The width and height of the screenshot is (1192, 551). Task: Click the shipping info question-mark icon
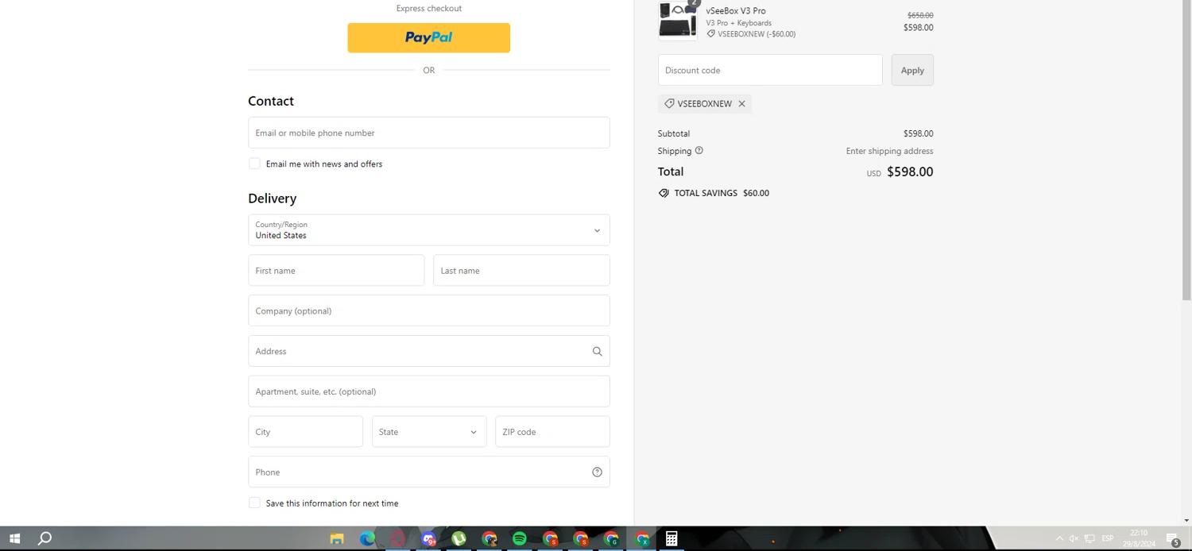tap(699, 151)
